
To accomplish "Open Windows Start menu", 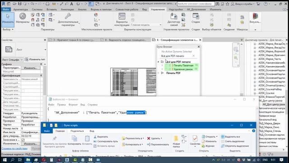I will (5, 160).
